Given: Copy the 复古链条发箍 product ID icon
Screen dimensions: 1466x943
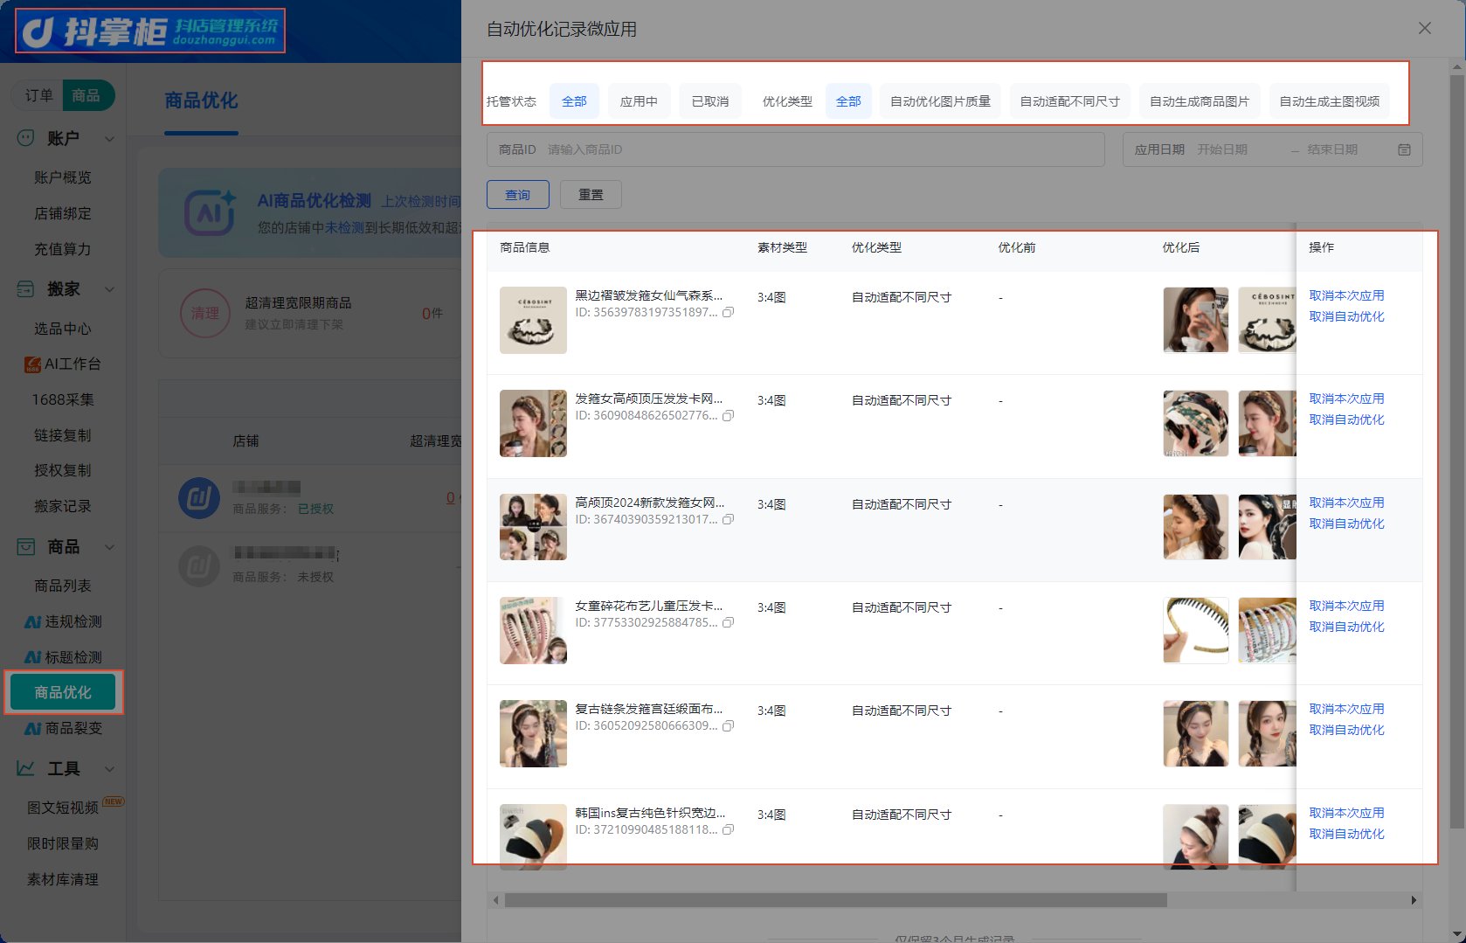Looking at the screenshot, I should (728, 725).
